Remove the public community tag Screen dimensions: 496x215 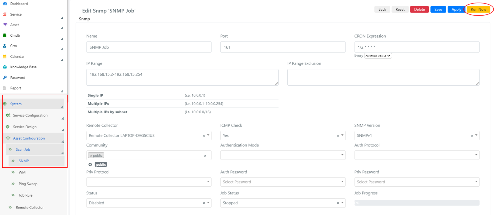coord(91,155)
